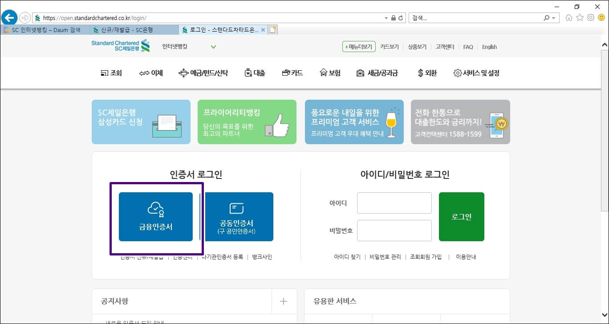Open the 뱅크사인 link
Screen dimensions: 609x324
[262, 257]
